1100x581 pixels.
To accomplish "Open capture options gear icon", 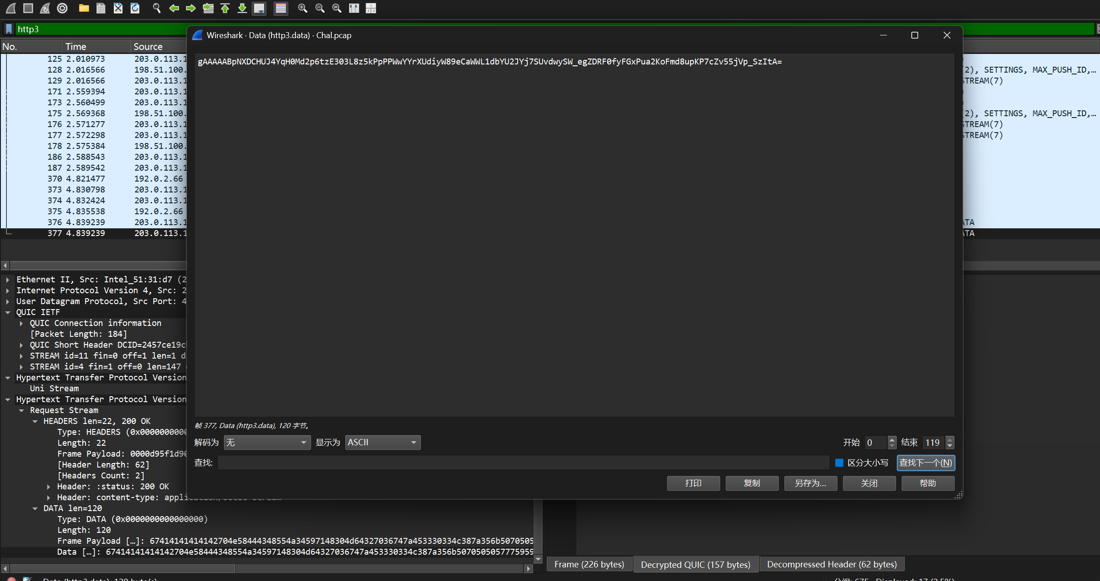I will [x=62, y=8].
